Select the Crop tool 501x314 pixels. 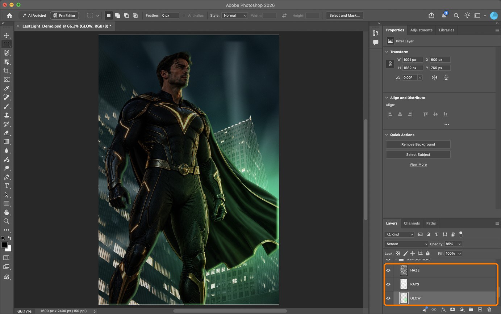pos(7,71)
